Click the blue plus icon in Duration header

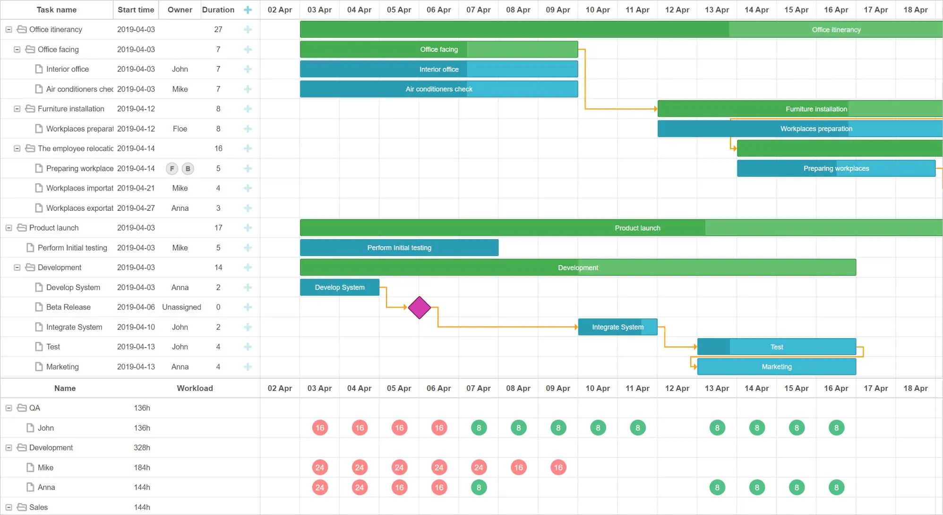[248, 9]
